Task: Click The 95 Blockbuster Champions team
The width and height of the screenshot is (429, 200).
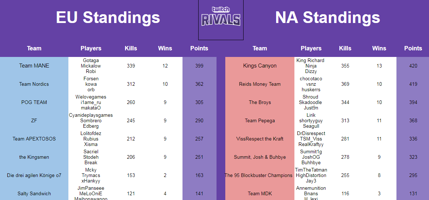Action: tap(259, 175)
